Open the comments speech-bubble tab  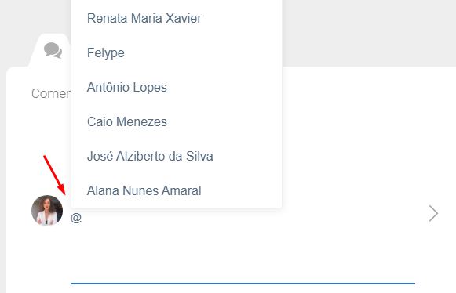coord(53,50)
